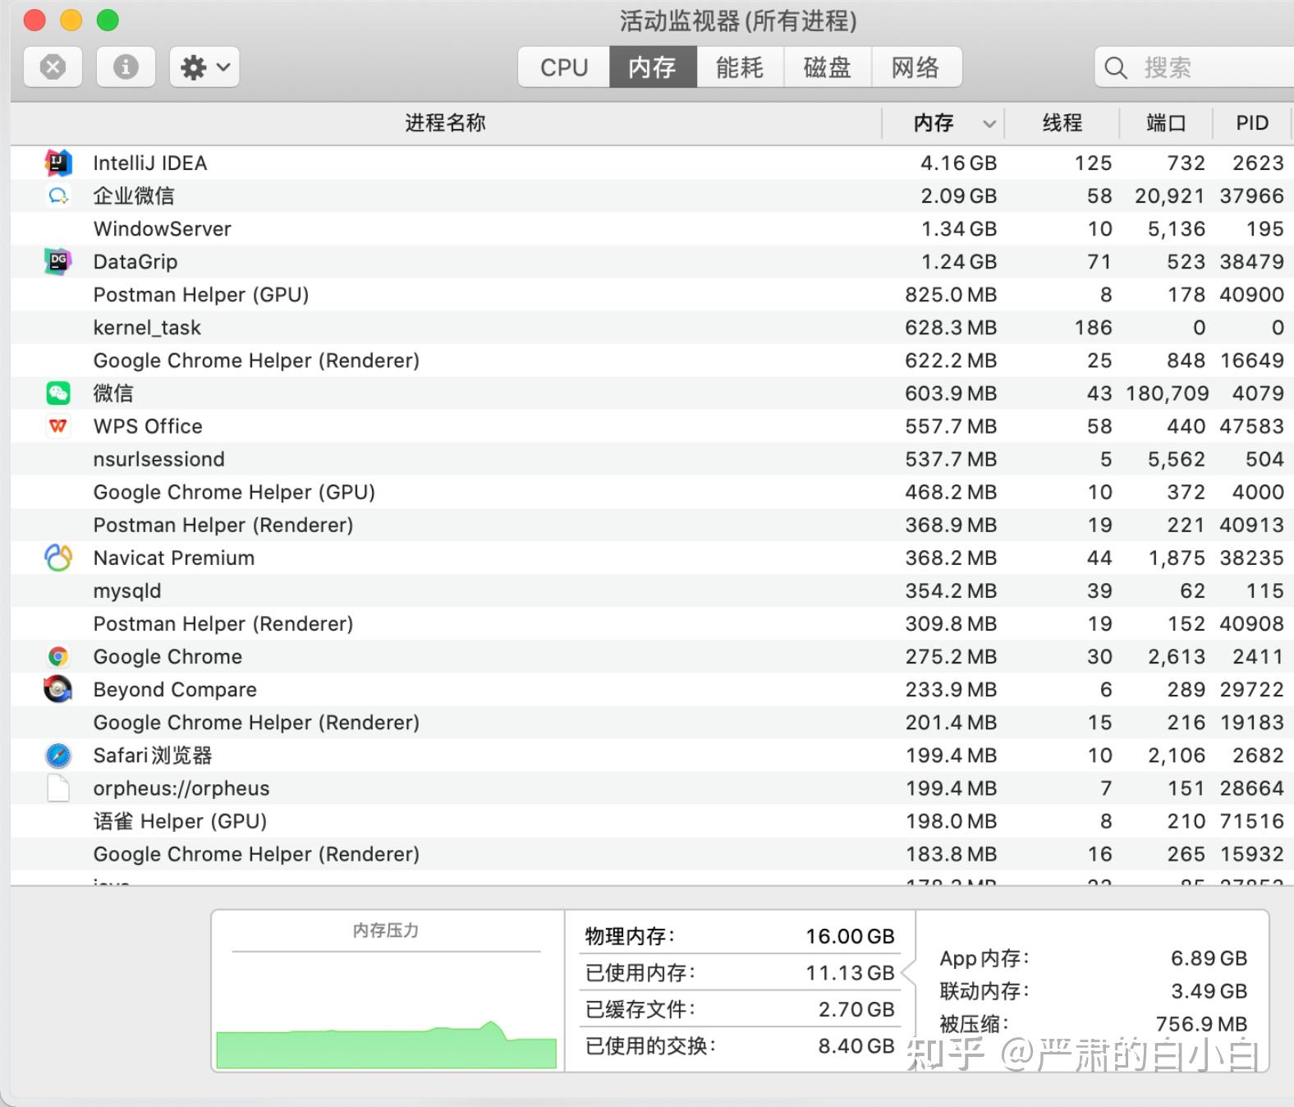The width and height of the screenshot is (1294, 1107).
Task: Click the green 微信 app icon
Action: [58, 393]
